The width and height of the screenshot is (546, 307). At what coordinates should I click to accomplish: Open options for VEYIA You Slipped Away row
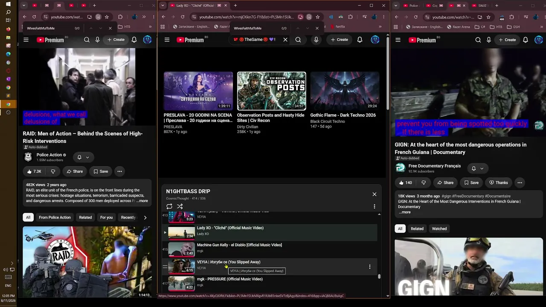[x=370, y=267]
